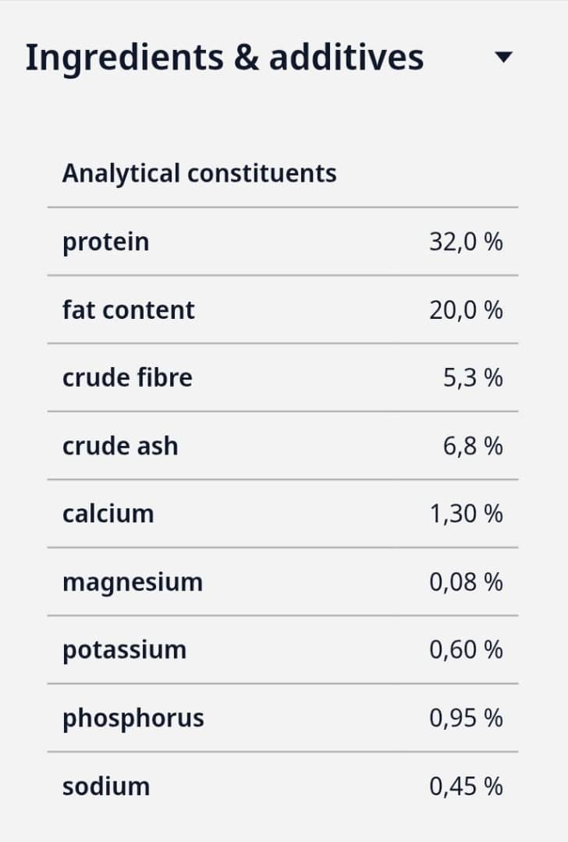Select the Analytical constituents header
The height and width of the screenshot is (842, 568).
(199, 173)
